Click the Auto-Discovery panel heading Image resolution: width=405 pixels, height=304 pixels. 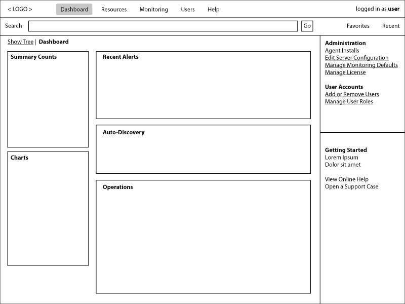click(124, 132)
